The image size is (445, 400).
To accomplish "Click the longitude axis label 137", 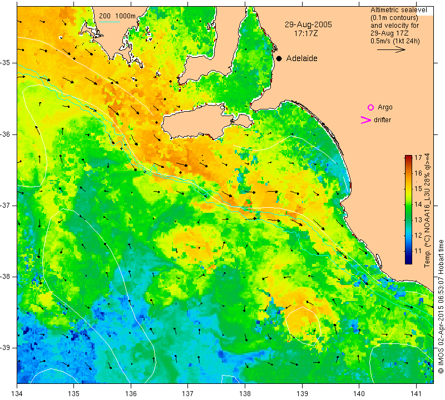I will (x=188, y=394).
